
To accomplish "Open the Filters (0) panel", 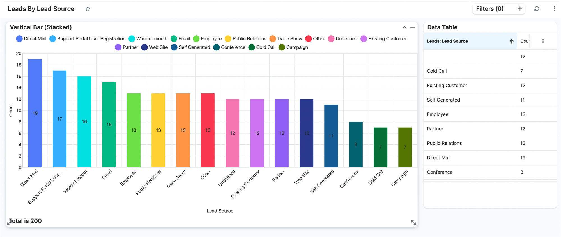I will click(490, 9).
